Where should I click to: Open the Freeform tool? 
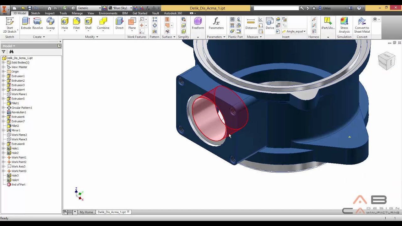(x=198, y=24)
